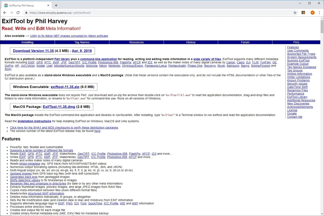Open Writing Information sidebar link
The height and width of the screenshot is (216, 324).
pos(299,74)
